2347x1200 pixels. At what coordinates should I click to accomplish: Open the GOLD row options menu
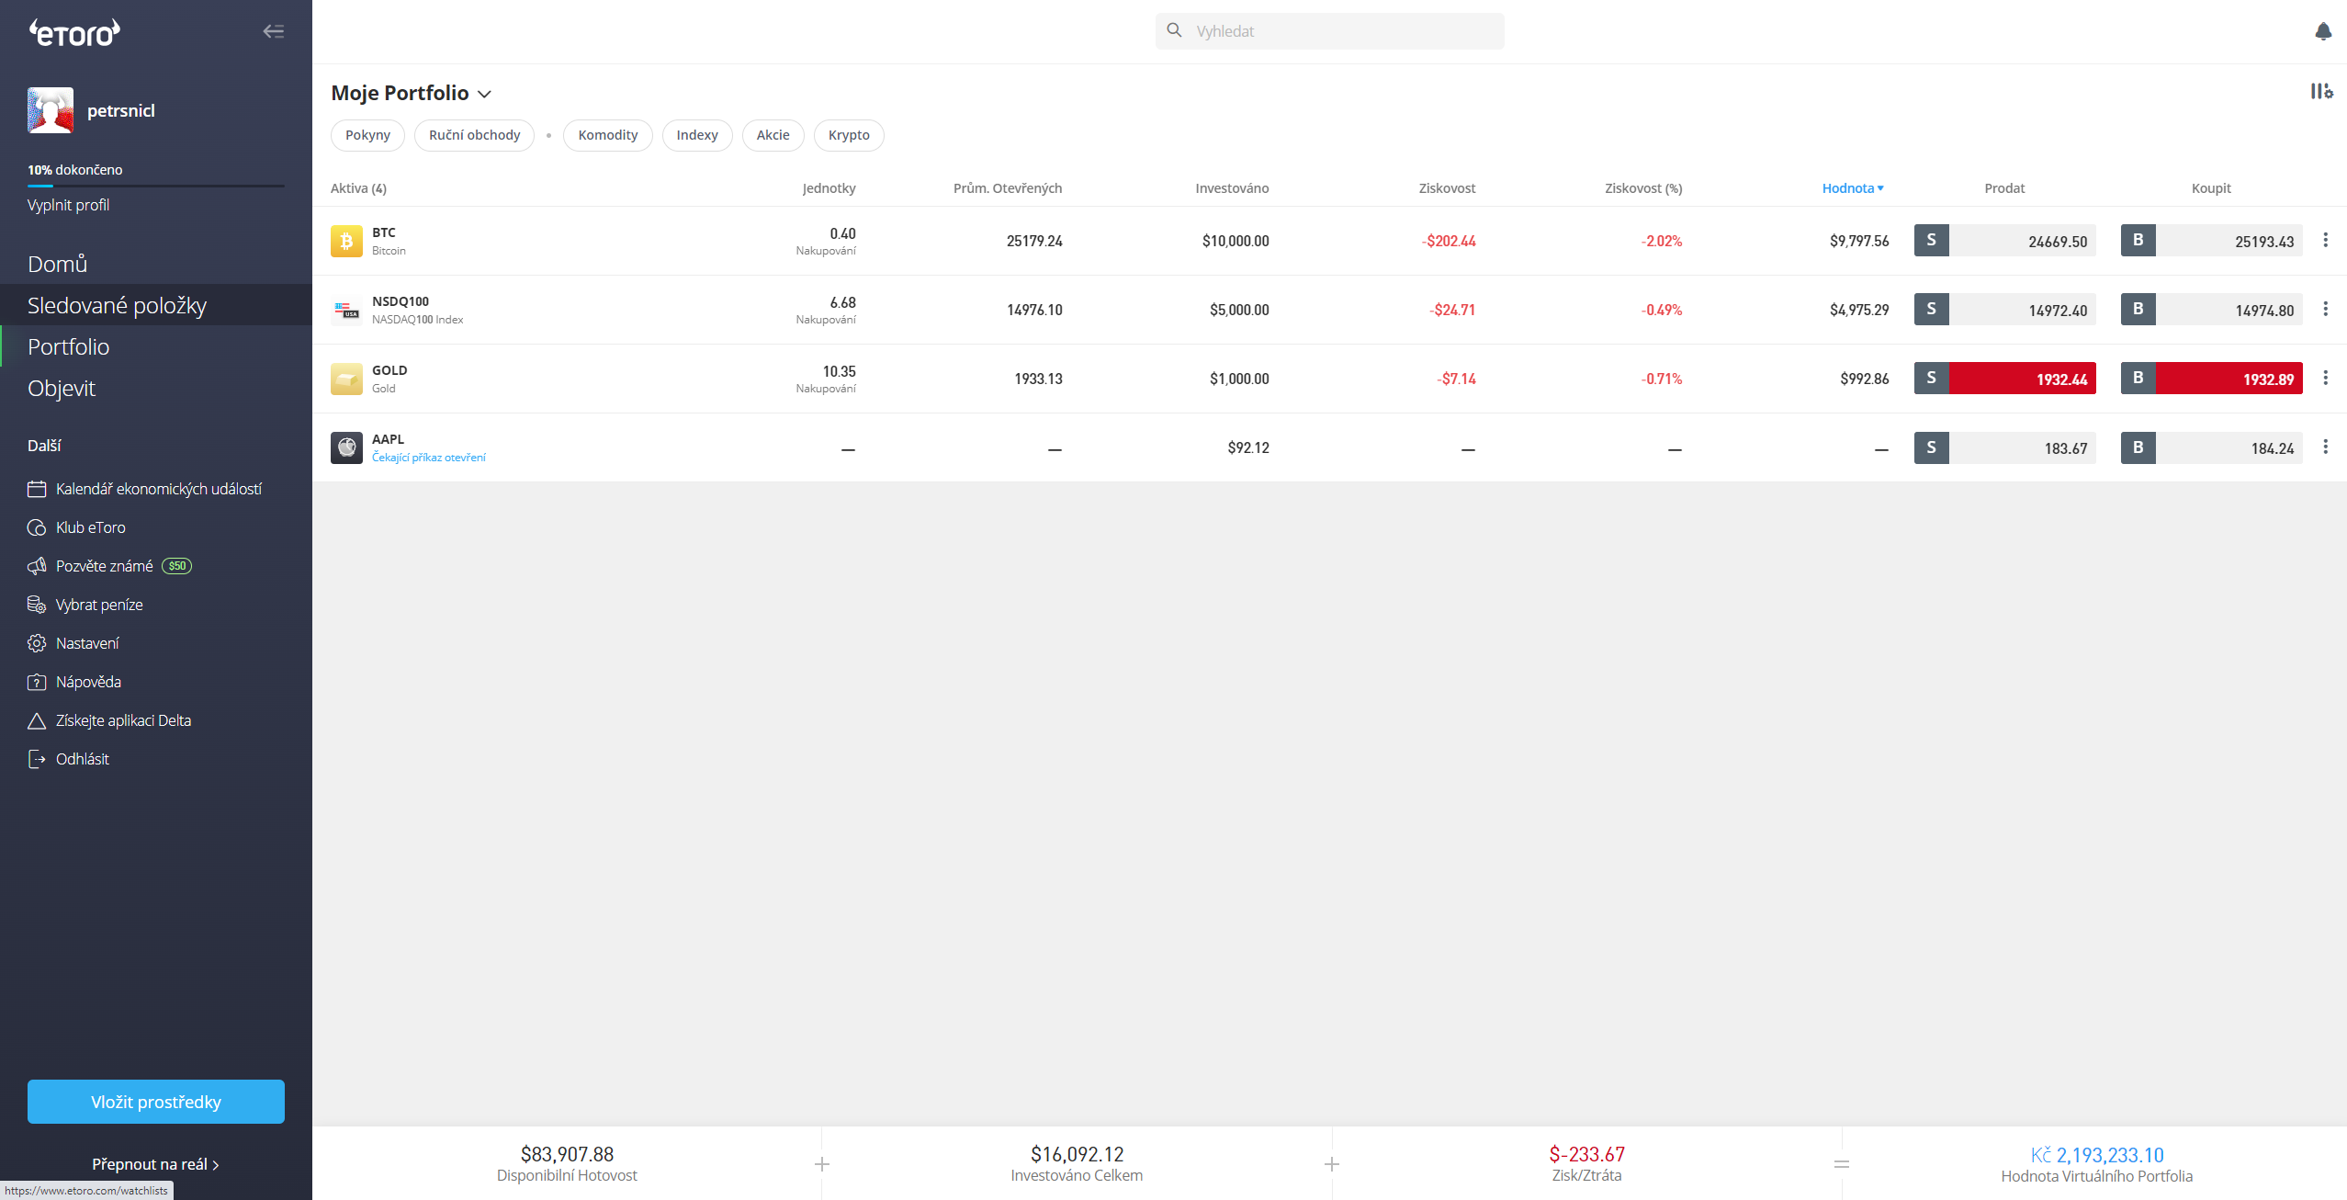(2325, 378)
